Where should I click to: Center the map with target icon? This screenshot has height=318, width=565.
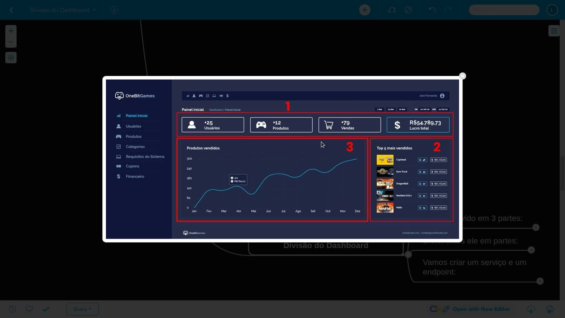(x=11, y=57)
